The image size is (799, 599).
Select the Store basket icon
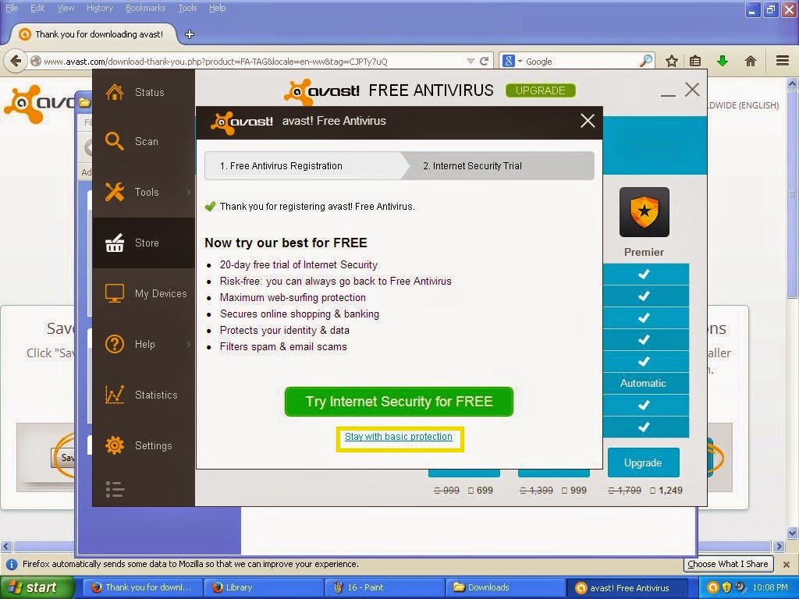pyautogui.click(x=115, y=243)
